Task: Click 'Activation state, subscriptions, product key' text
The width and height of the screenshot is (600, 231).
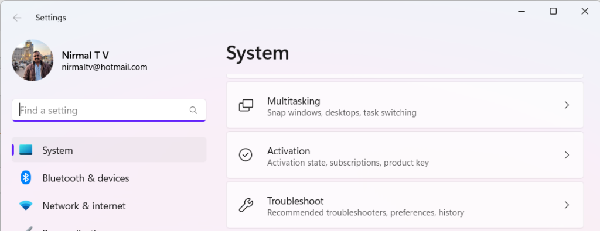Action: coord(348,163)
